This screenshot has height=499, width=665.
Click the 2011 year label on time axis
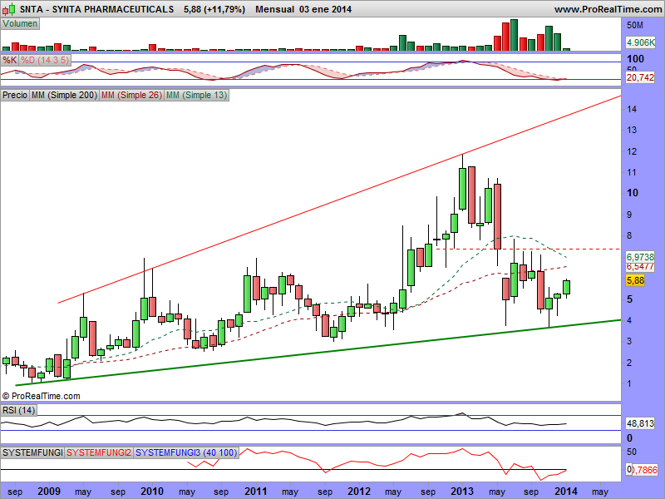(x=256, y=492)
